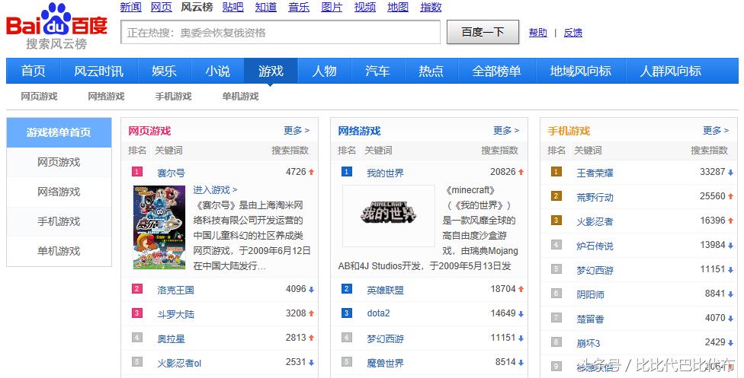Select the 首页 navigation tab
Image resolution: width=744 pixels, height=378 pixels.
34,71
